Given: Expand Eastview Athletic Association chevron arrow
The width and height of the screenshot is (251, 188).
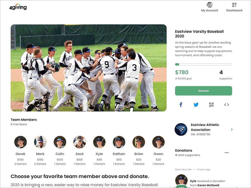Looking at the screenshot, I should point(232,130).
